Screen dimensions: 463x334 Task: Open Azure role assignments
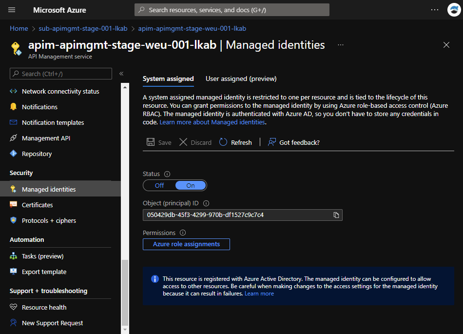(186, 244)
